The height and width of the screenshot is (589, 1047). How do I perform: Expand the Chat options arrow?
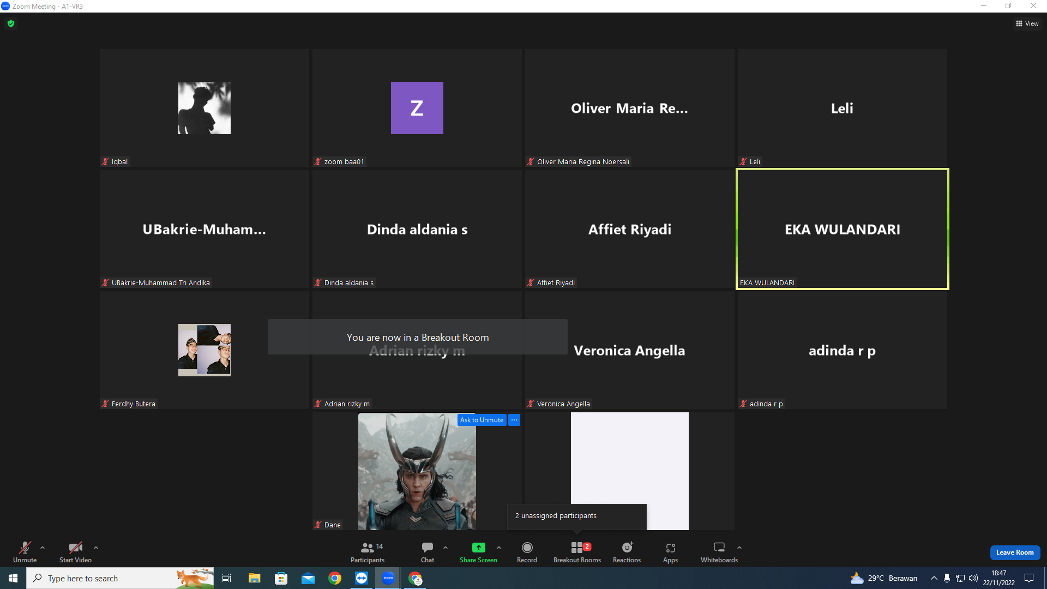coord(446,548)
